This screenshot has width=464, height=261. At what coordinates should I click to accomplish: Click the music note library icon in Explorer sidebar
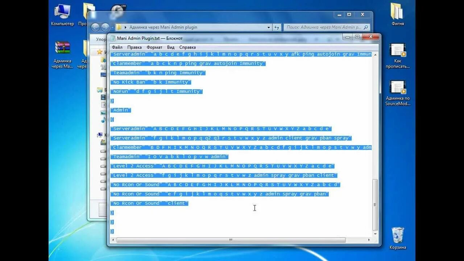103,120
